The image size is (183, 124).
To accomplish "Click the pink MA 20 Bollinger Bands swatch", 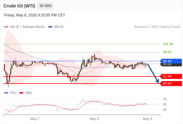I will (x=6, y=27).
